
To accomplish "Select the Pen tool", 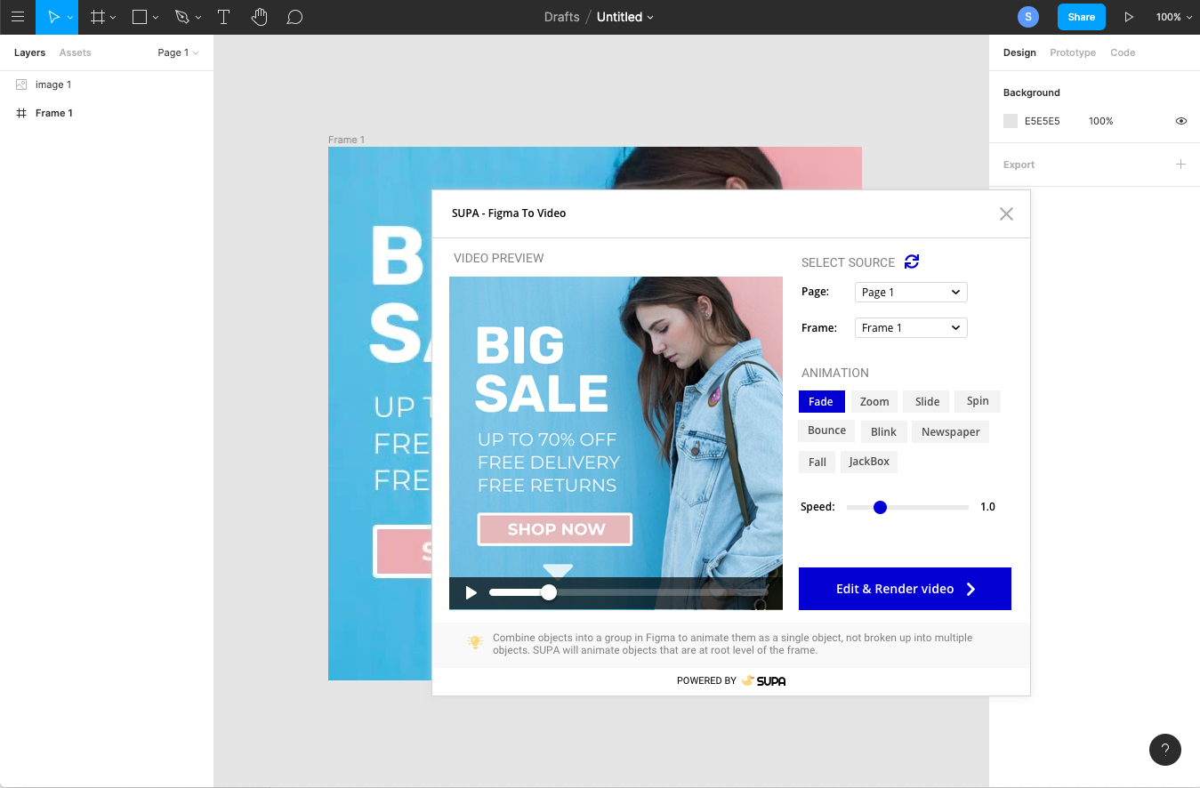I will coord(182,17).
